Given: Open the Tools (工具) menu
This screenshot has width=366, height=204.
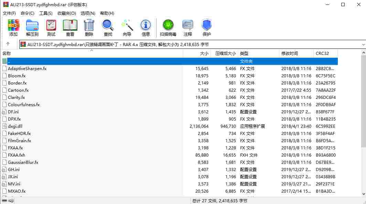Looking at the screenshot, I should coord(46,13).
